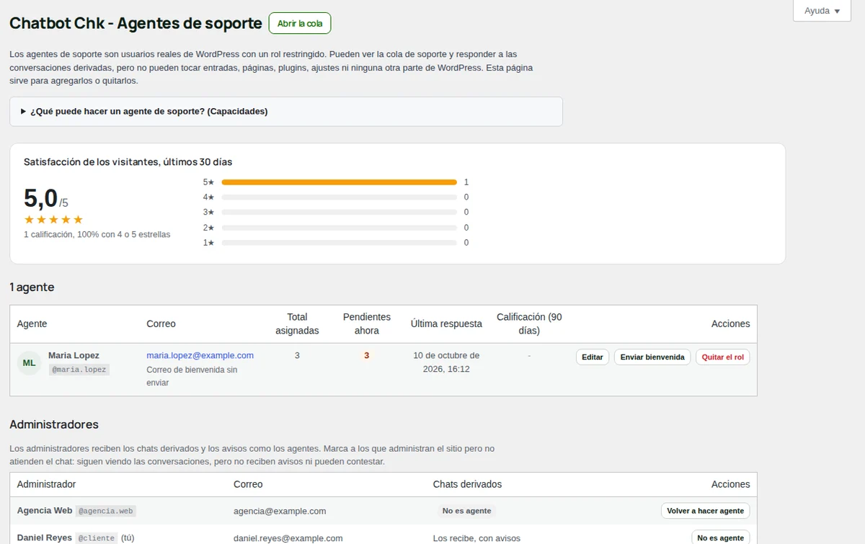The image size is (865, 544).
Task: Click the daniel.reyes@example.com email cell
Action: click(x=288, y=538)
